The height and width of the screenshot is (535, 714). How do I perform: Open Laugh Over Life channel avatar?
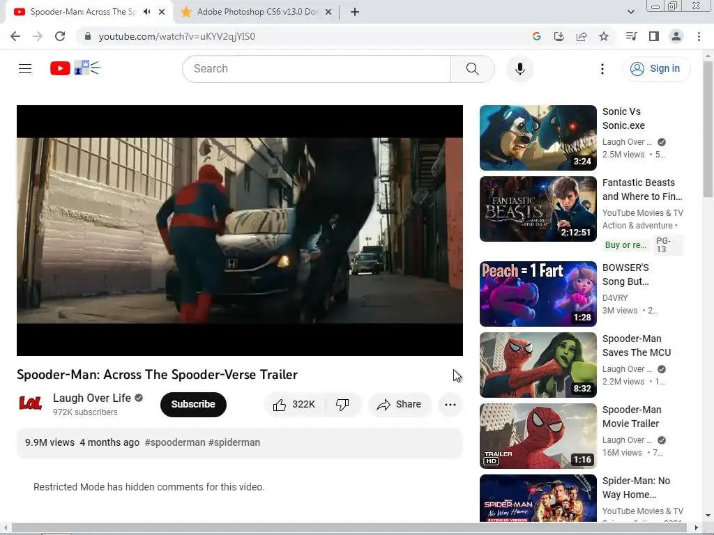click(x=31, y=403)
